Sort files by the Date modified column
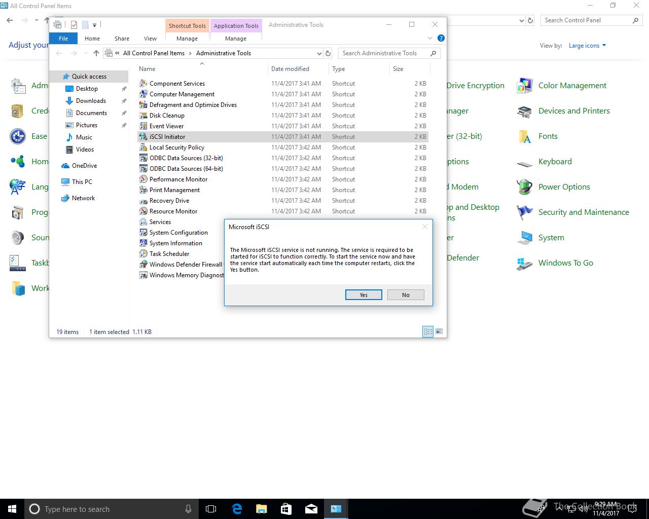This screenshot has height=519, width=649. click(290, 69)
